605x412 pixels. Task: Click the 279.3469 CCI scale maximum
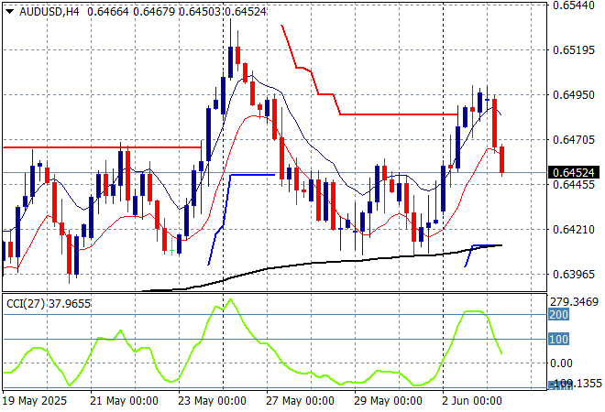tap(574, 302)
